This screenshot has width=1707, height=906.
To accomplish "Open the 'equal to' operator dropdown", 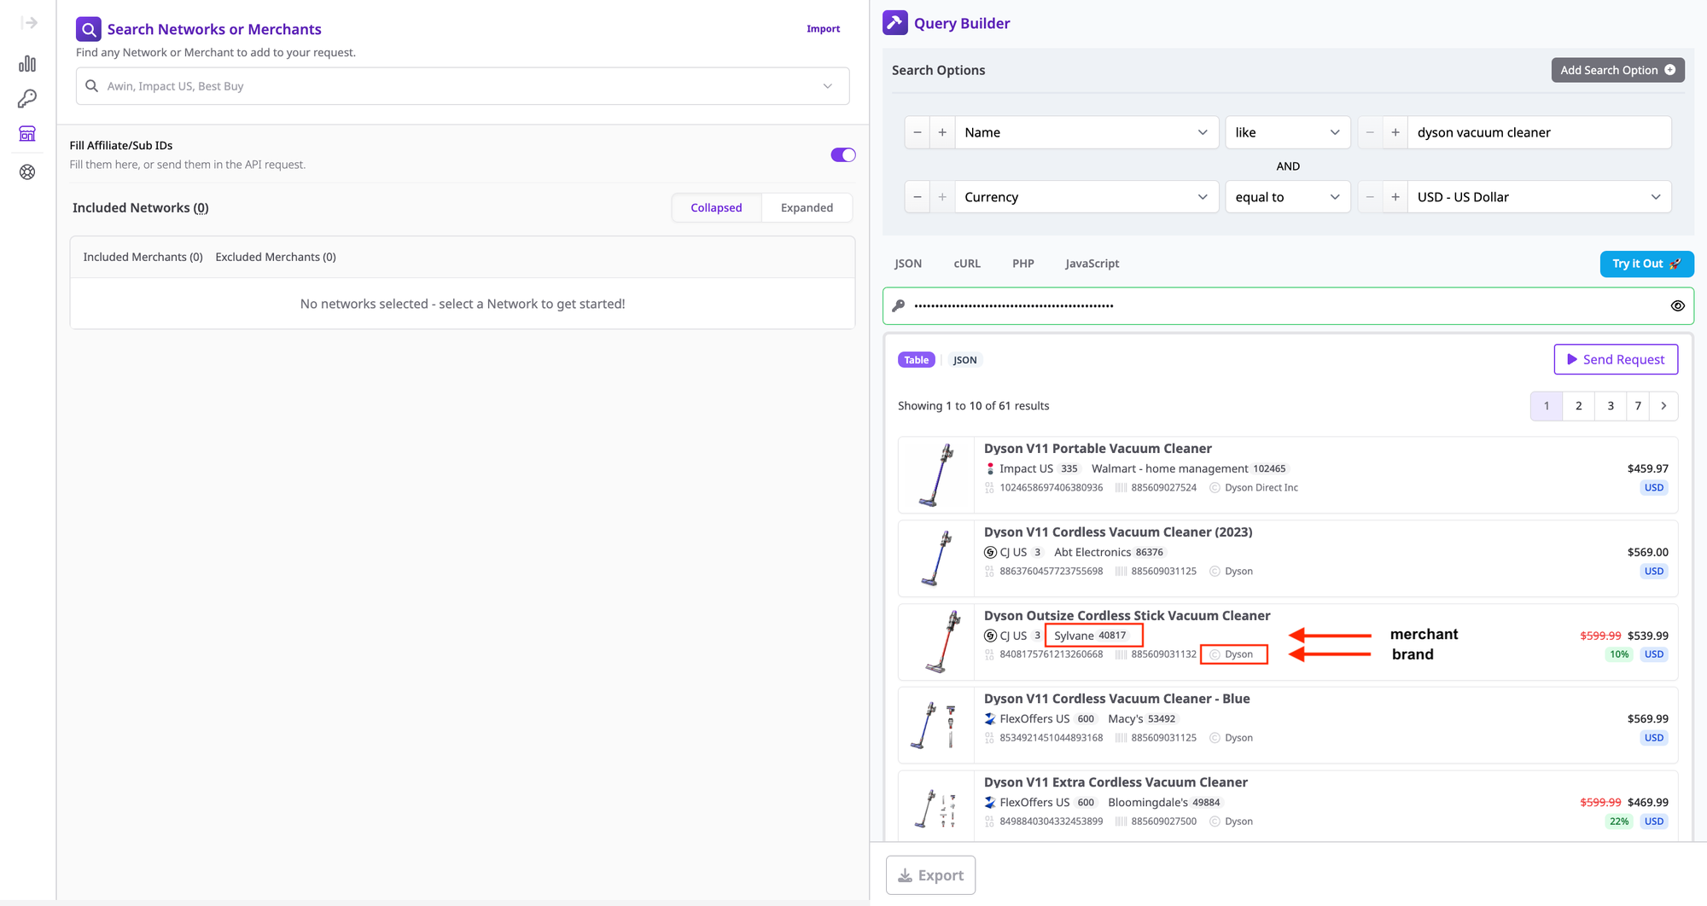I will click(1287, 197).
